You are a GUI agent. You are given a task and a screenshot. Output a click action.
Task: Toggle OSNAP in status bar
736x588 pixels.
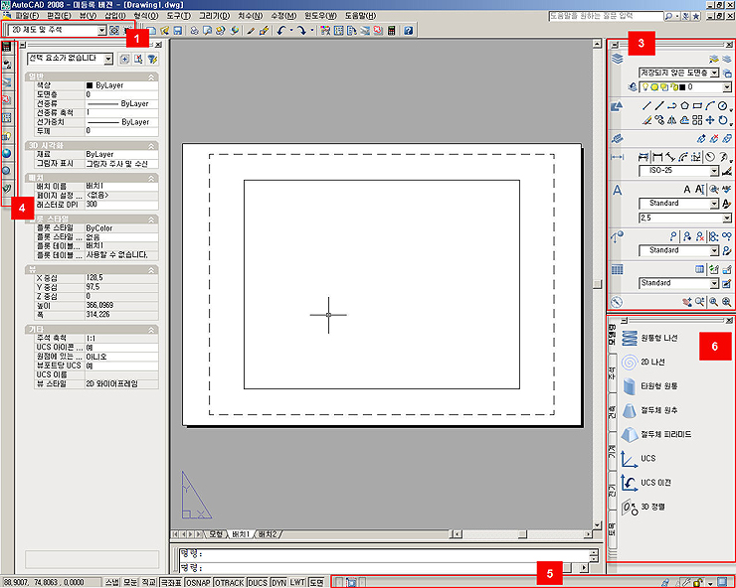198,582
